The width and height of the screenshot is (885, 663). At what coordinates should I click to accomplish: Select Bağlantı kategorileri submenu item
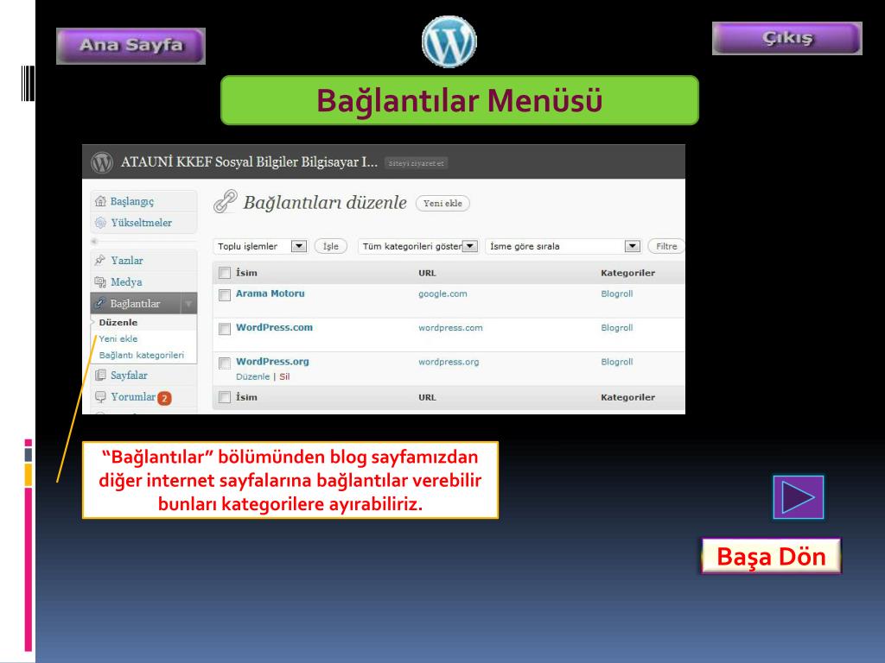click(141, 355)
